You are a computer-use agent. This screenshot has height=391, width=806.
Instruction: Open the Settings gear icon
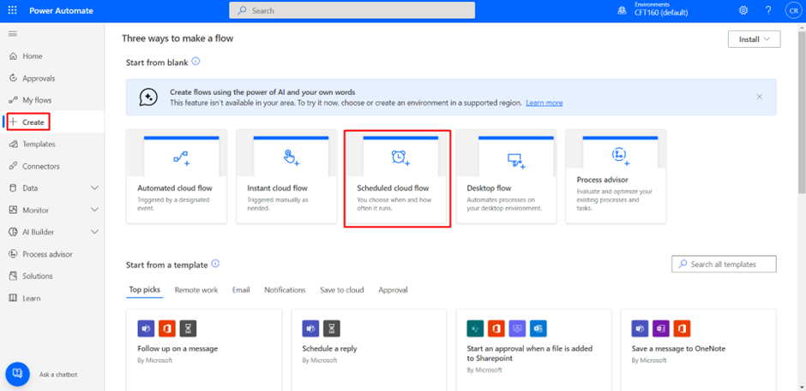(743, 10)
